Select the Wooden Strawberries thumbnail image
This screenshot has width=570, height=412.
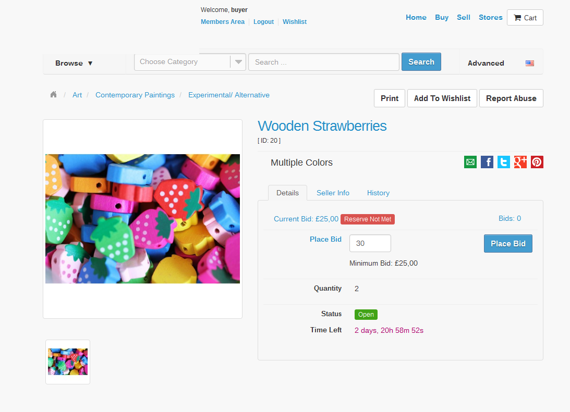tap(68, 362)
